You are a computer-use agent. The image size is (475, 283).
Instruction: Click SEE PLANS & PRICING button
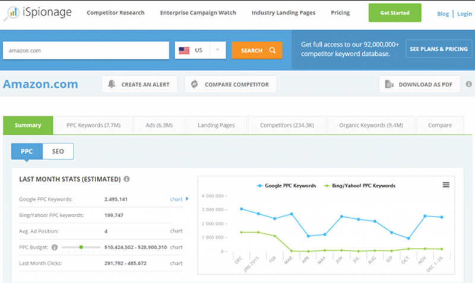pyautogui.click(x=439, y=49)
